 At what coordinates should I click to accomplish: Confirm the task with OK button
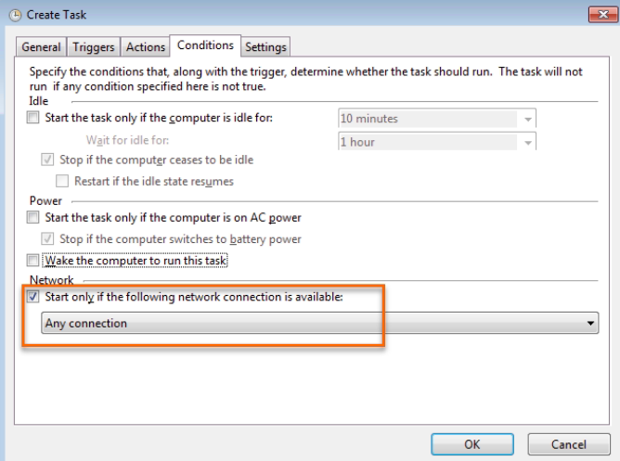point(472,444)
